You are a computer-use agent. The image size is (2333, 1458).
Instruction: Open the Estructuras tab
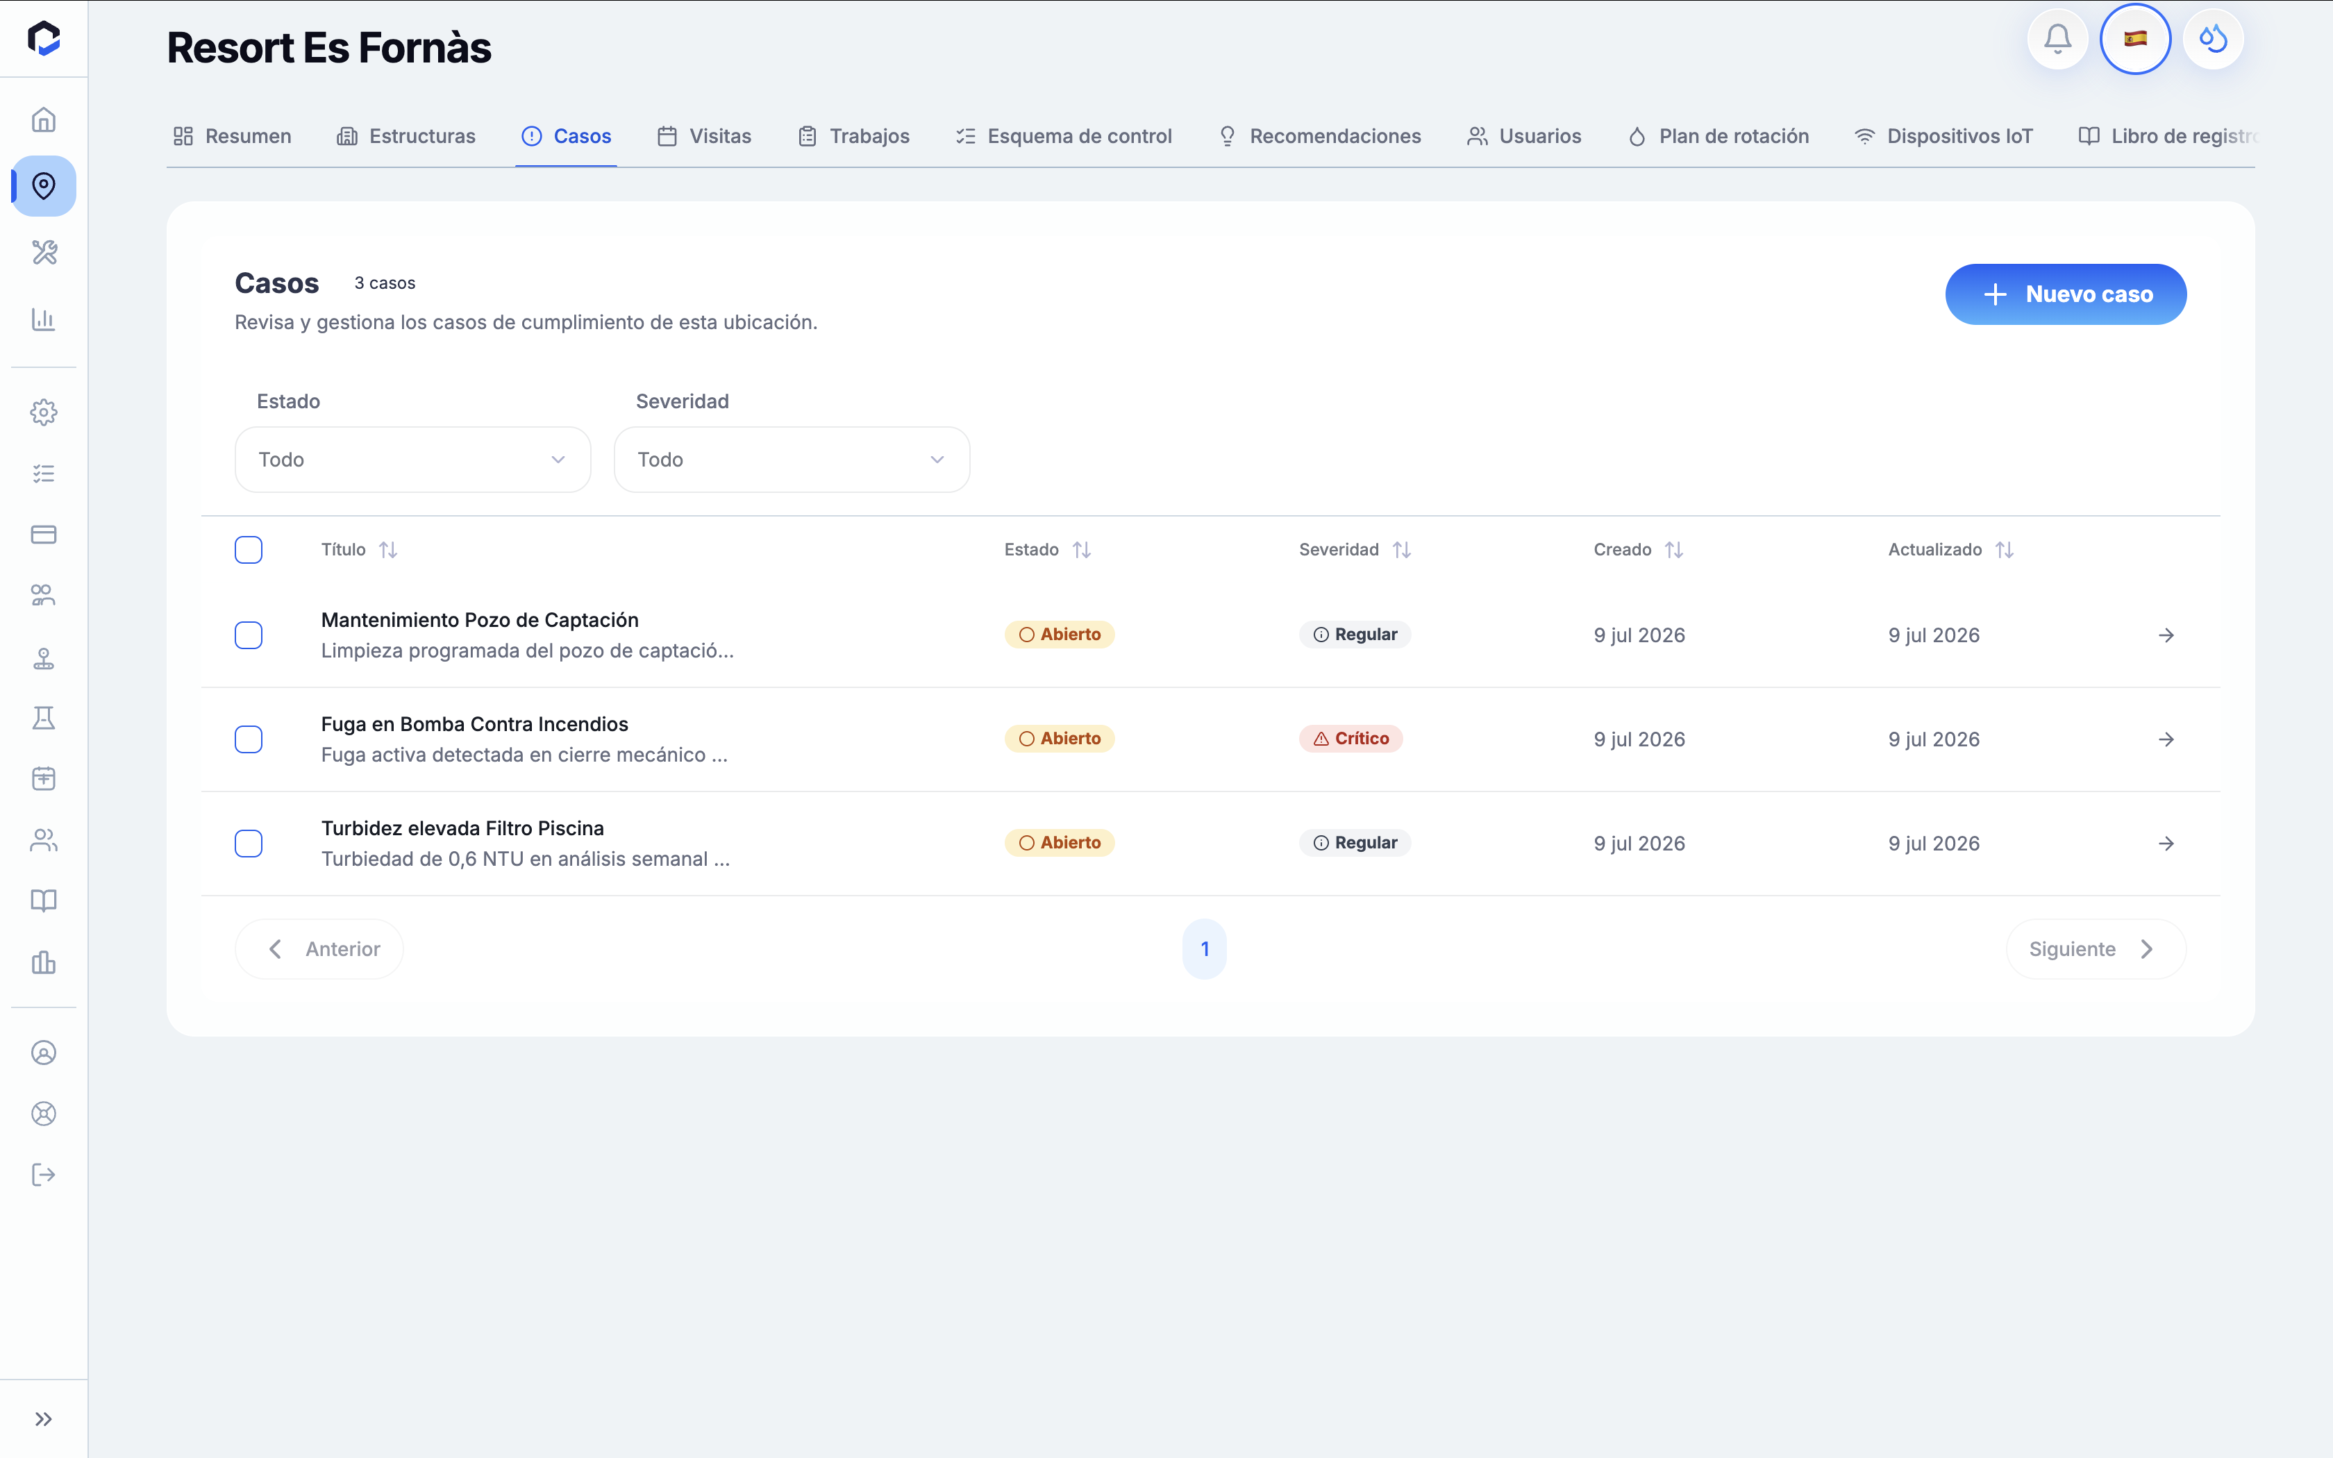pos(406,136)
